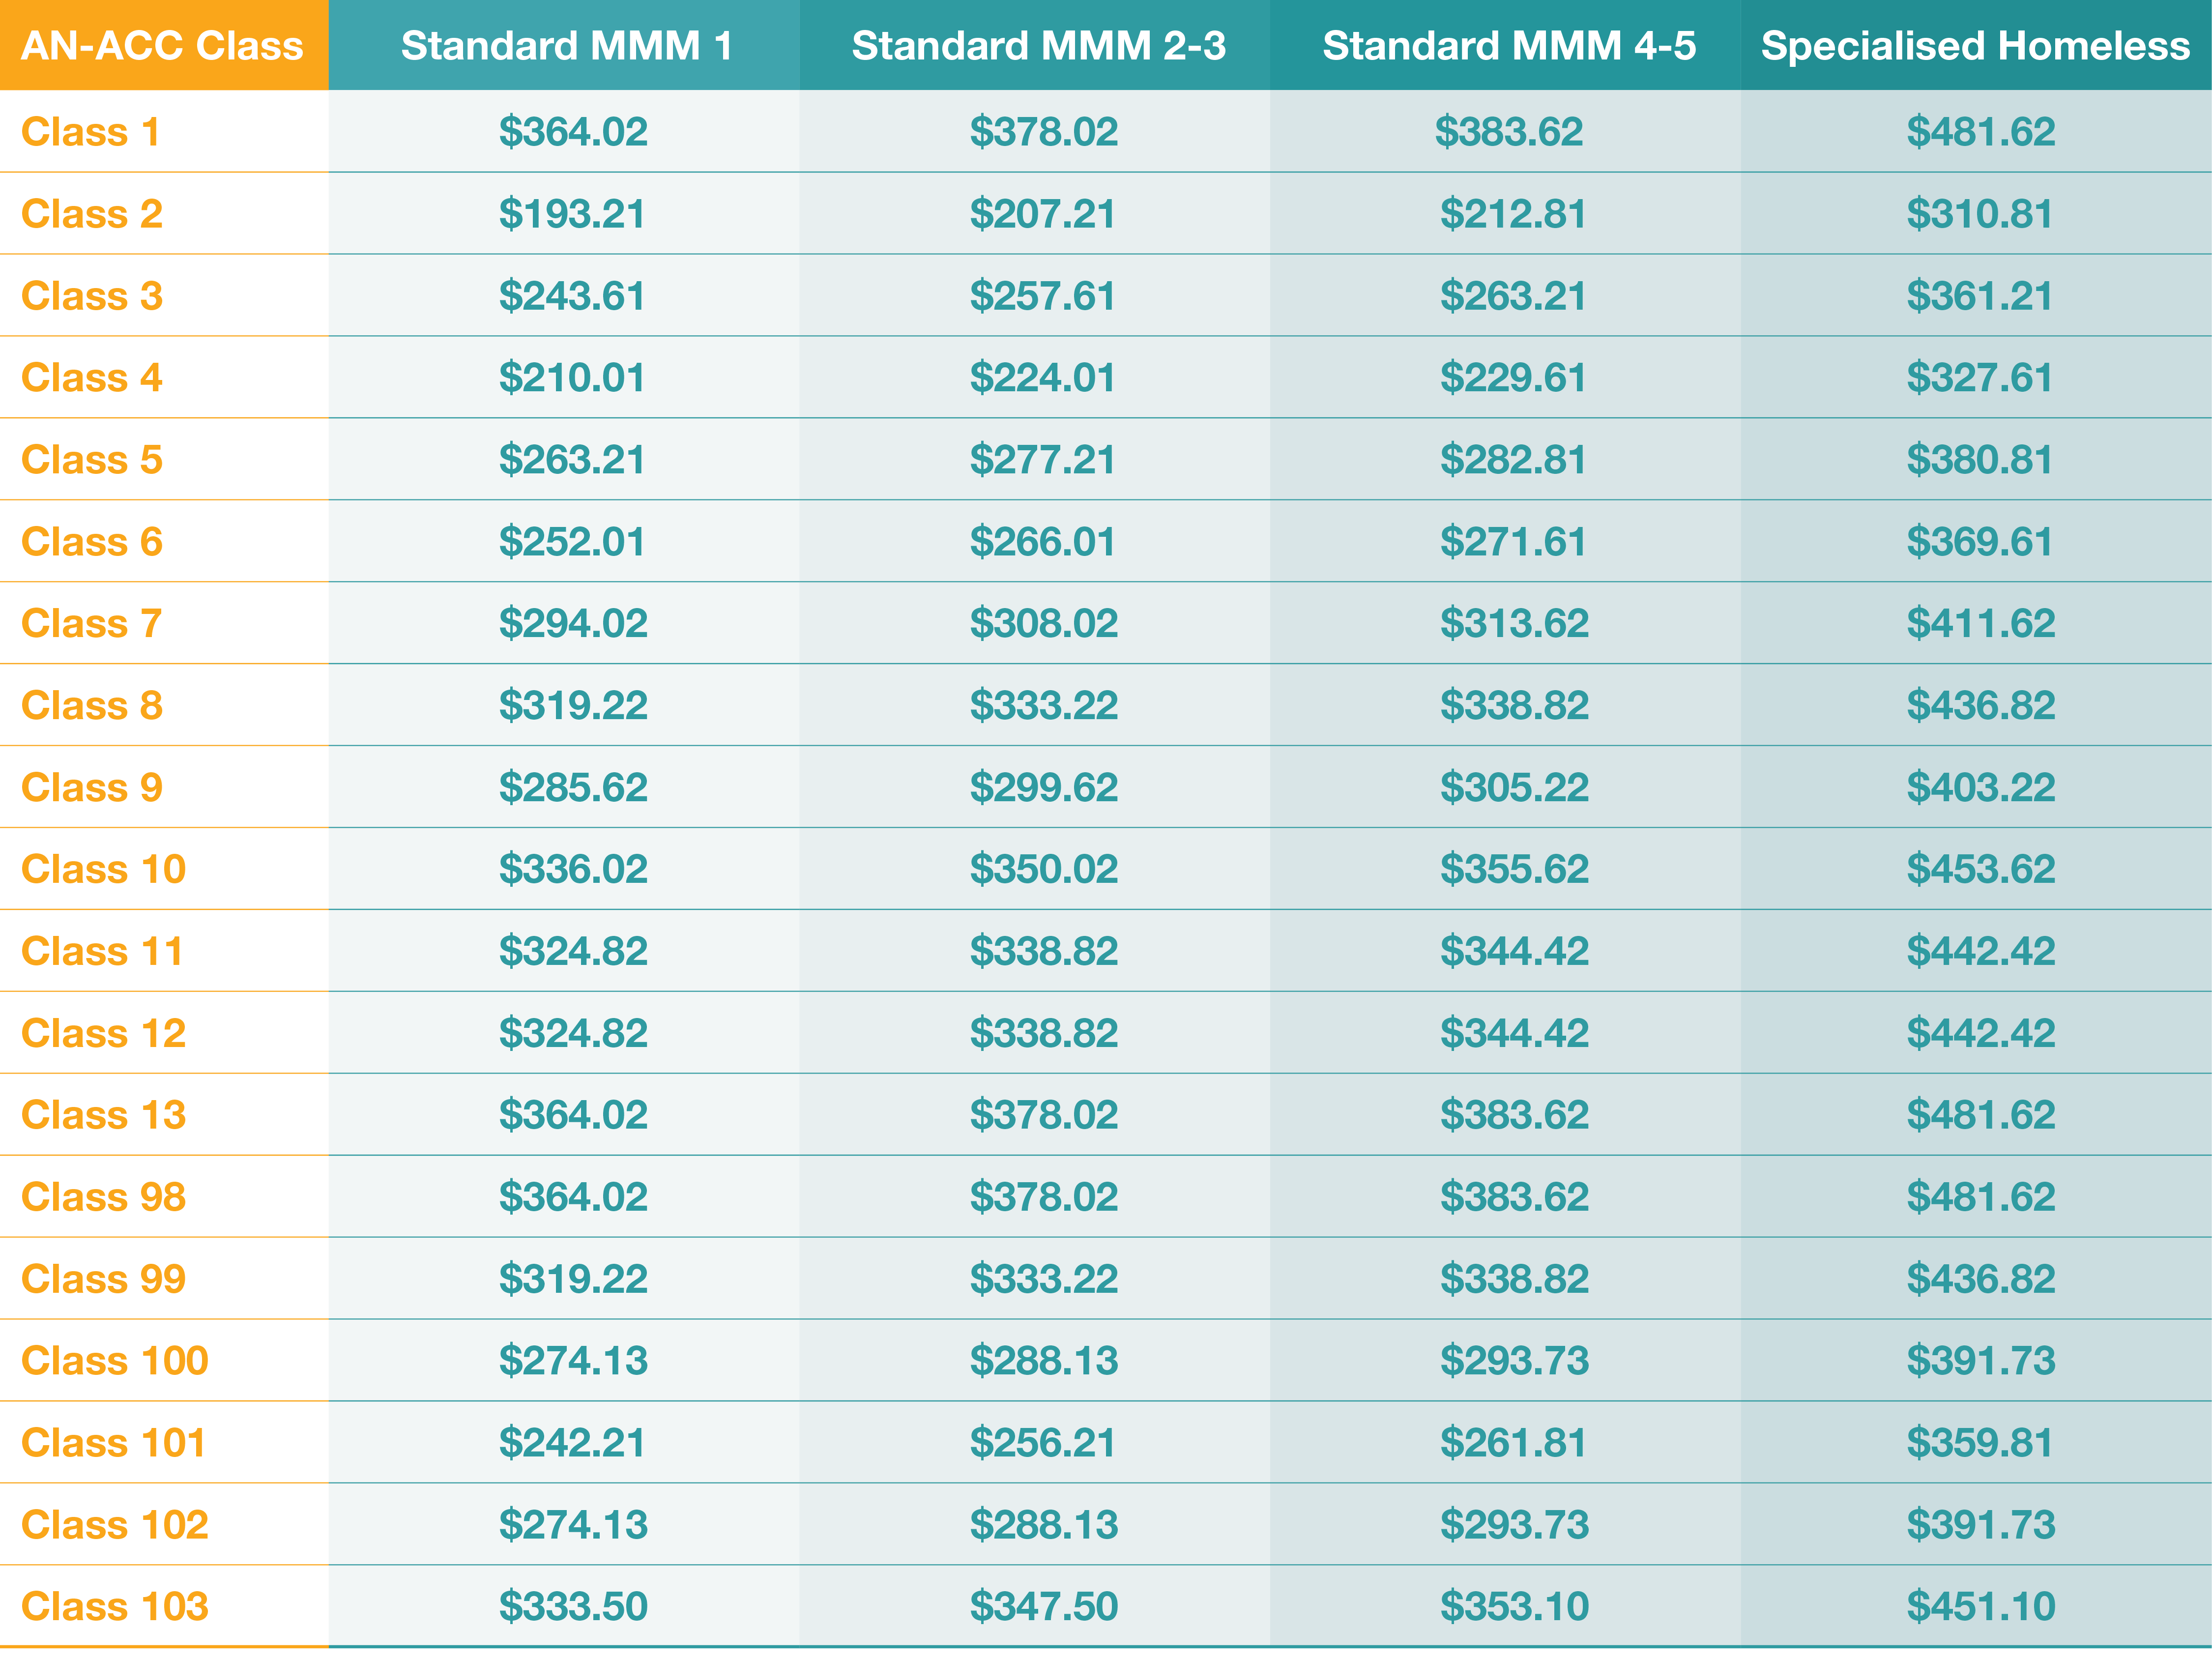This screenshot has height=1659, width=2212.
Task: Select "$378.02" in the Class 13 row
Action: (1043, 1115)
